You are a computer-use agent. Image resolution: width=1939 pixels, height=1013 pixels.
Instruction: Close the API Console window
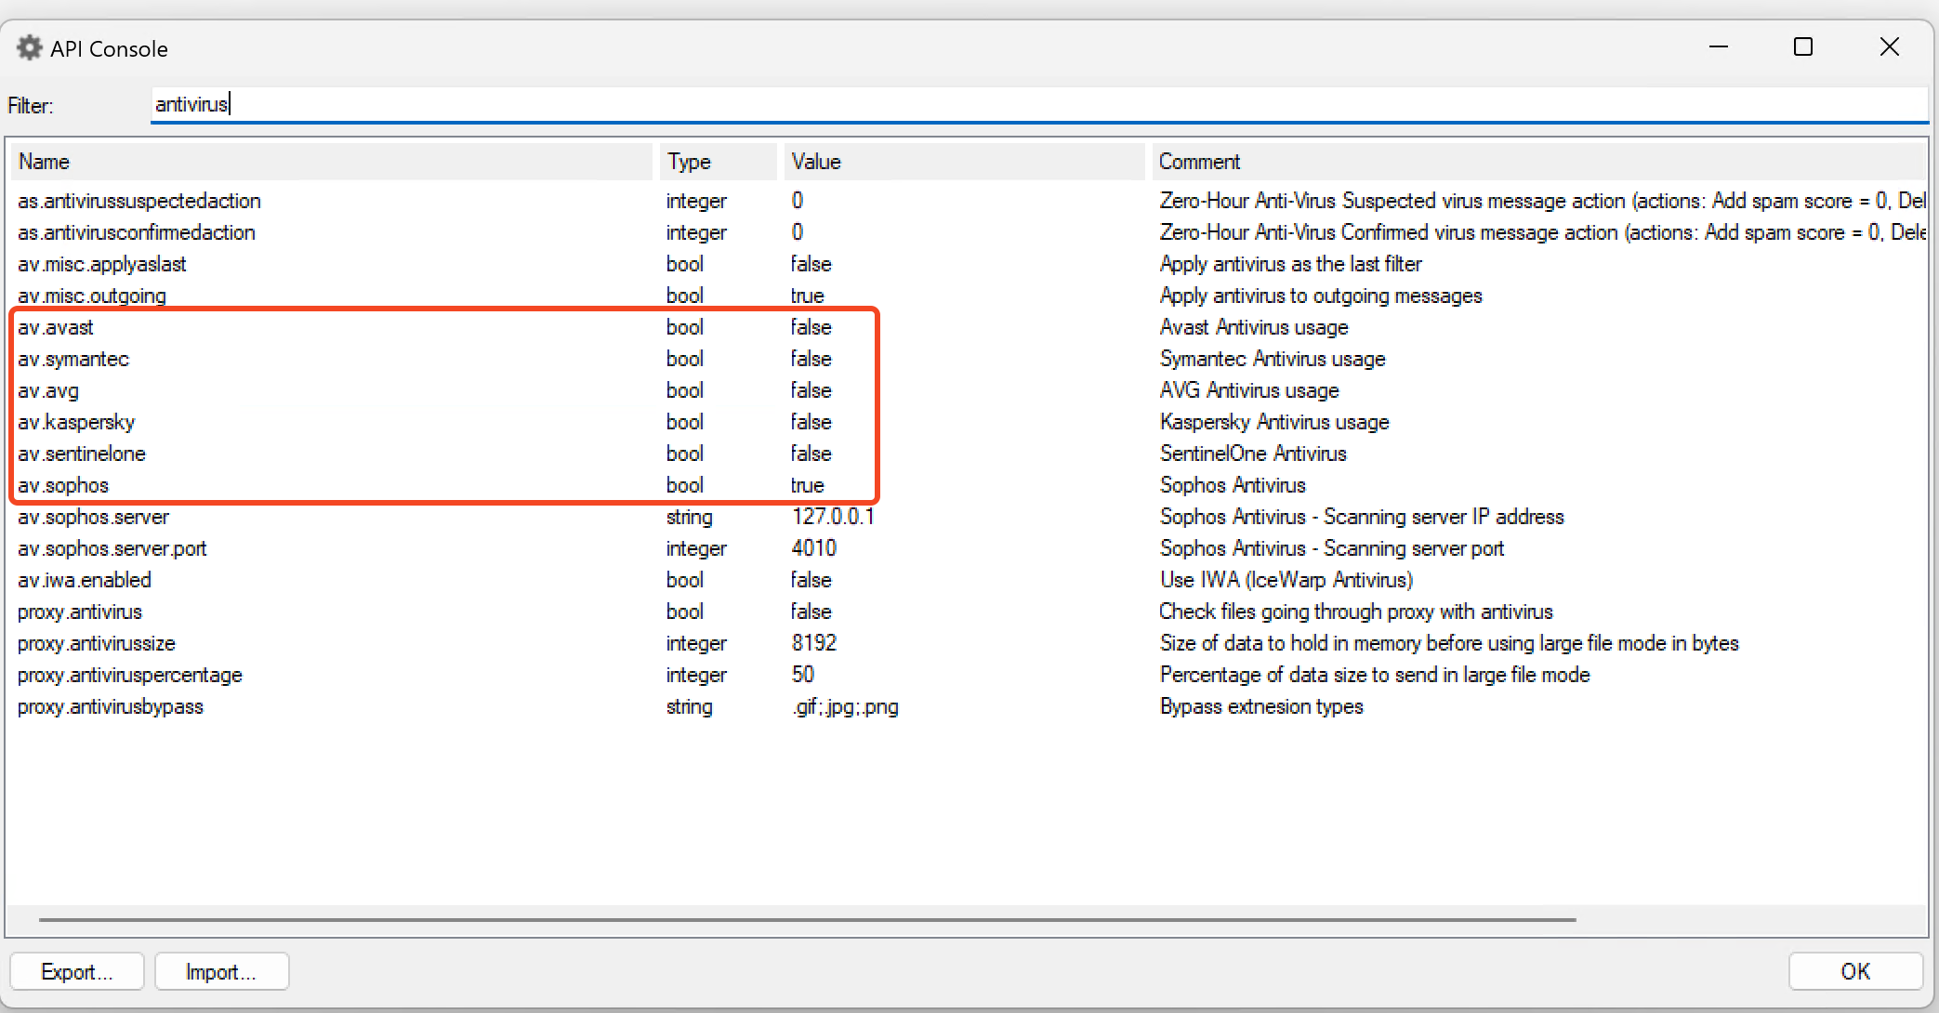coord(1889,46)
